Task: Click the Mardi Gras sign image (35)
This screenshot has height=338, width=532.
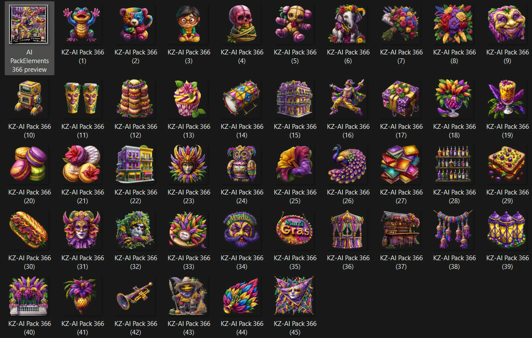Action: click(295, 230)
